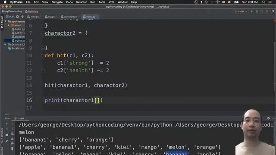The image size is (276, 155).
Task: Open the Tools menu
Action: [x=102, y=2]
